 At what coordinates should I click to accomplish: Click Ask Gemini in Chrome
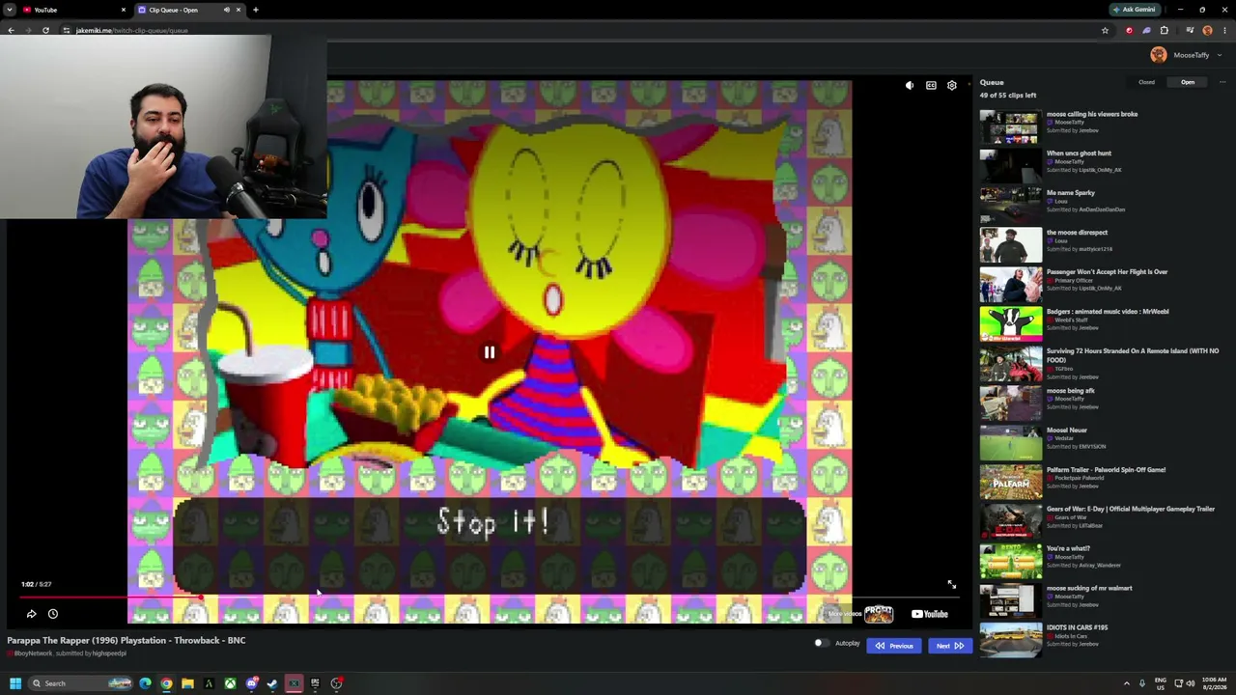(1134, 10)
